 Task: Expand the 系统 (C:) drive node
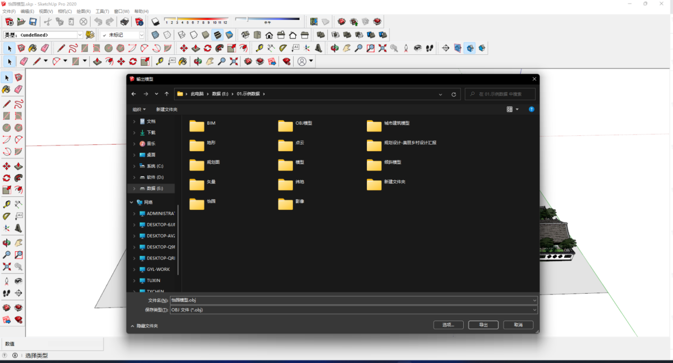pos(134,166)
